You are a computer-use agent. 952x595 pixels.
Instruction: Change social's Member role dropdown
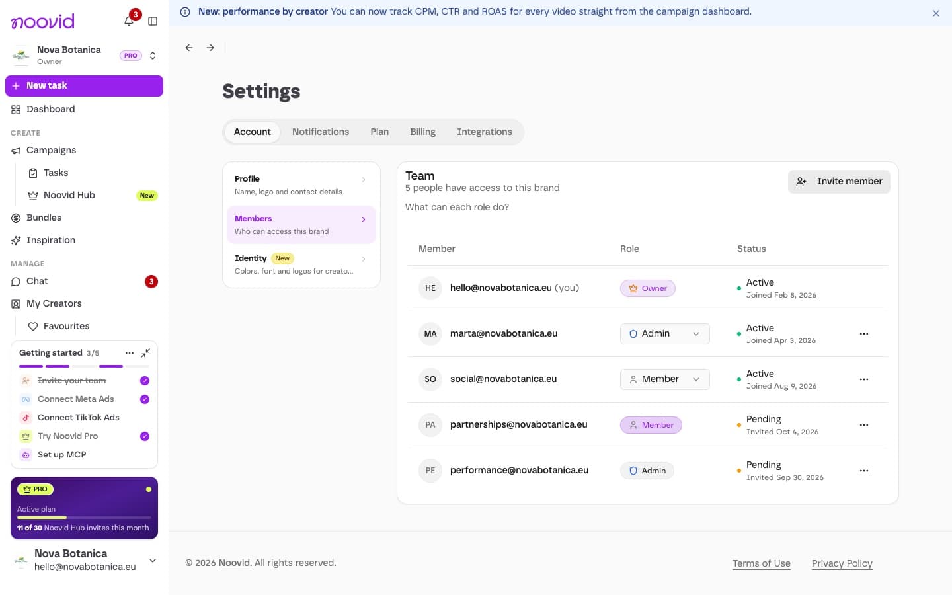coord(664,379)
